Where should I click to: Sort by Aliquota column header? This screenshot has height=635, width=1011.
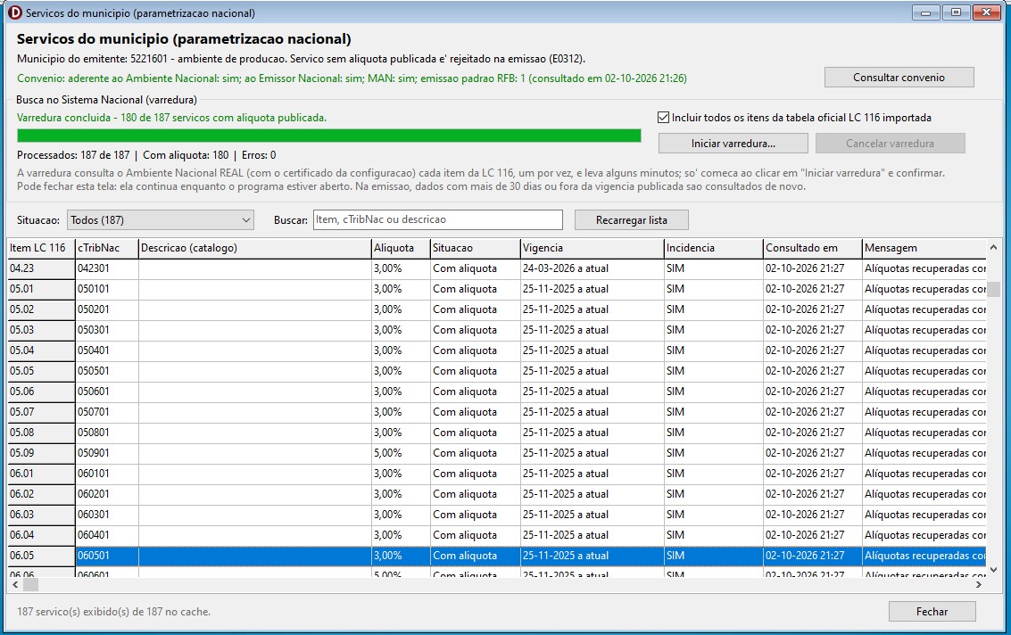(401, 248)
